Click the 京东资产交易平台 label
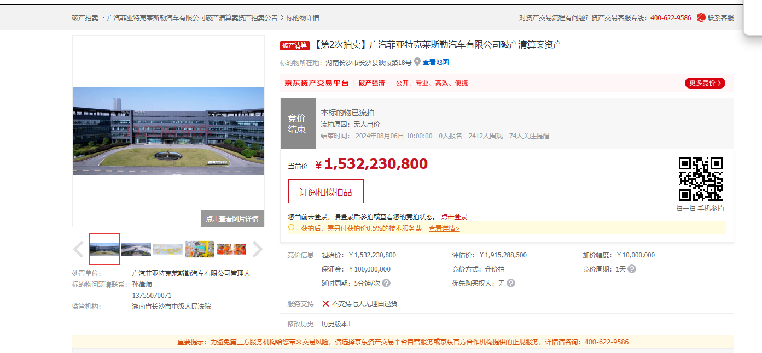762x353 pixels. click(x=316, y=83)
